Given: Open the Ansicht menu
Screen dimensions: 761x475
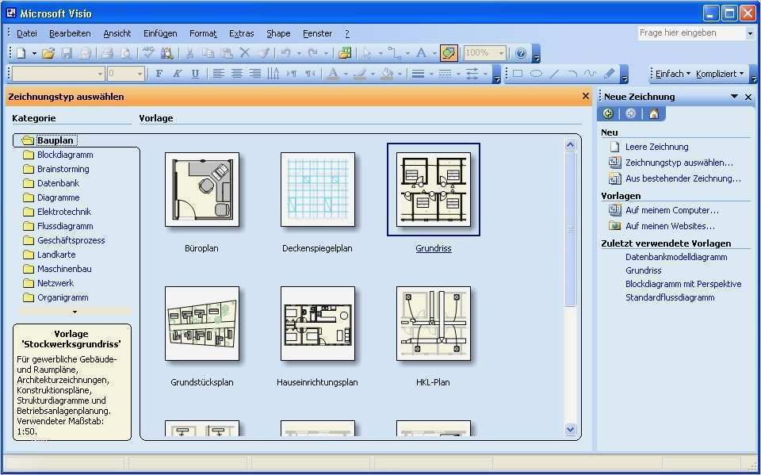Looking at the screenshot, I should click(x=117, y=33).
